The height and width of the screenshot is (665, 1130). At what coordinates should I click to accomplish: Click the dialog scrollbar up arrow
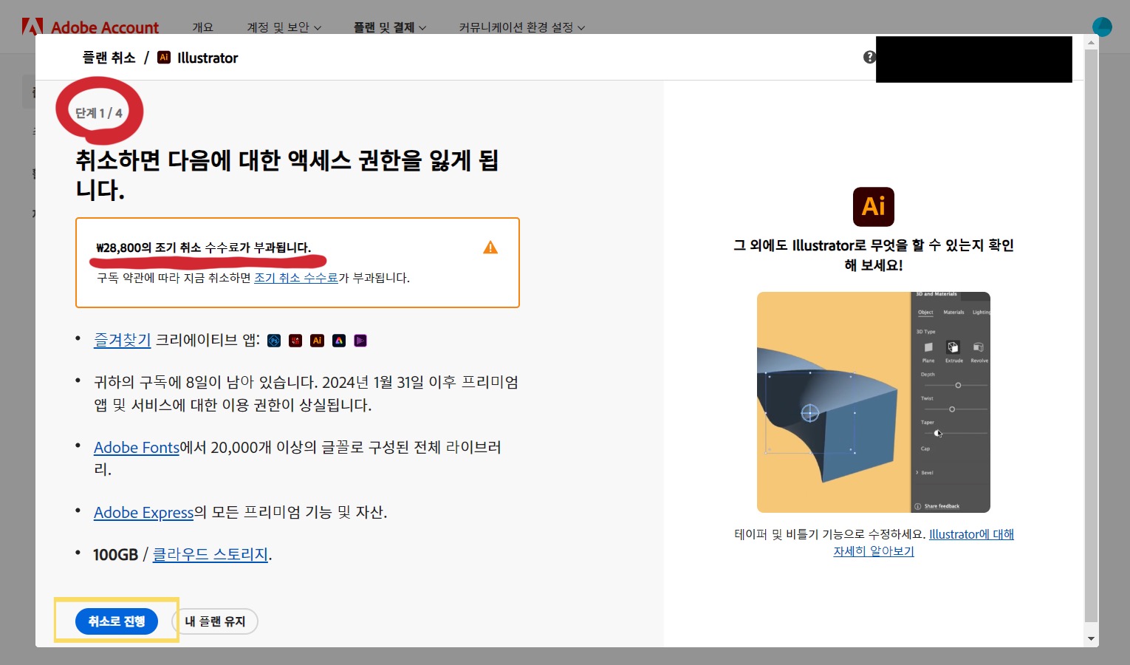pyautogui.click(x=1091, y=42)
